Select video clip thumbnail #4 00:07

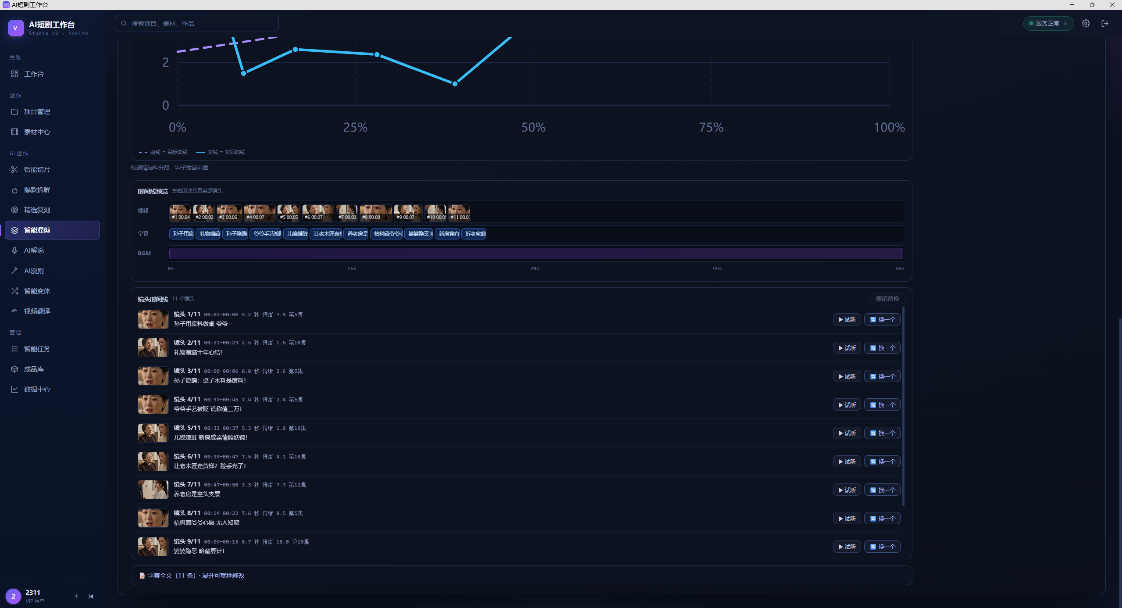tap(260, 213)
